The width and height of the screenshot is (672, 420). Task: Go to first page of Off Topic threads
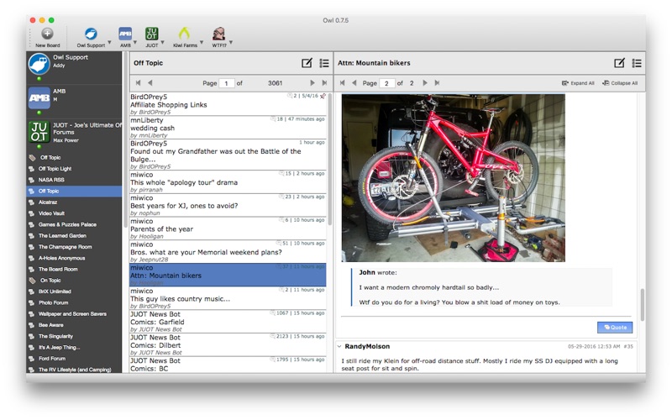(x=138, y=82)
